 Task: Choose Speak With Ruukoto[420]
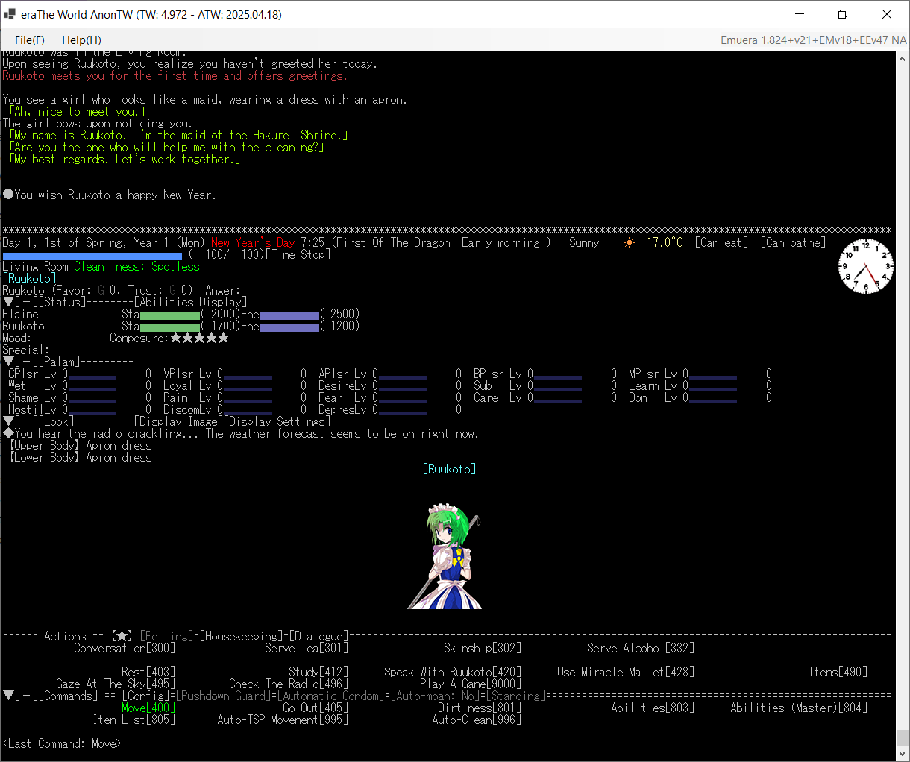pos(453,672)
